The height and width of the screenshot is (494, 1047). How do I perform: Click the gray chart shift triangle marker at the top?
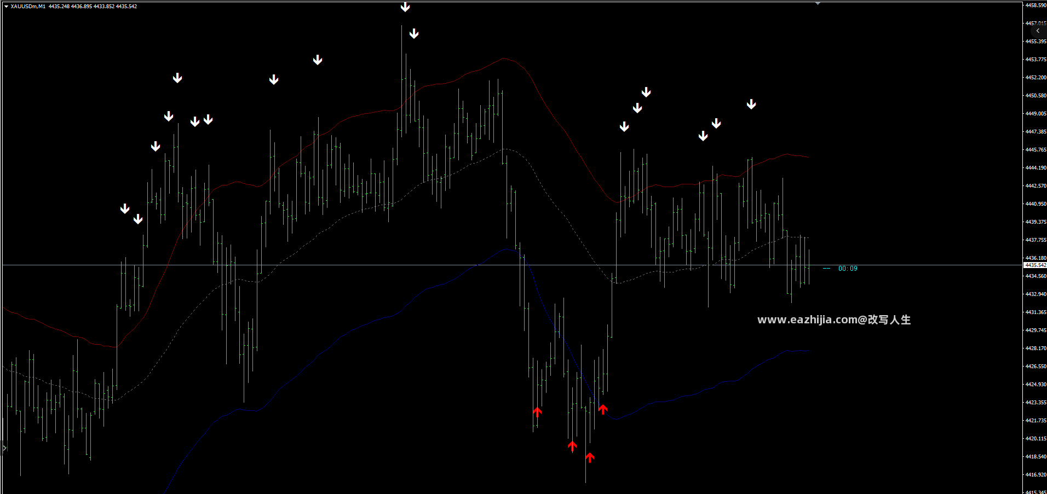tap(818, 3)
